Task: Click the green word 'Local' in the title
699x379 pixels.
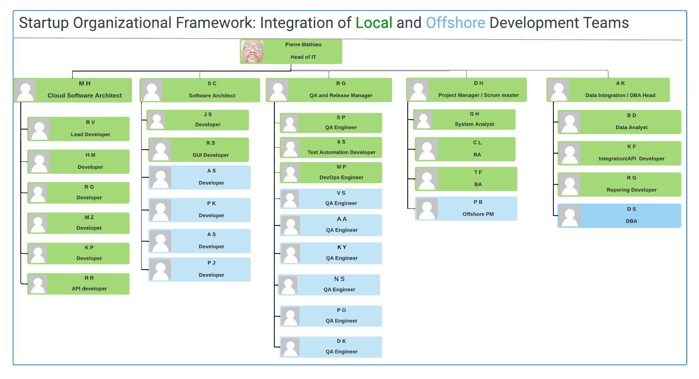Action: pos(374,23)
